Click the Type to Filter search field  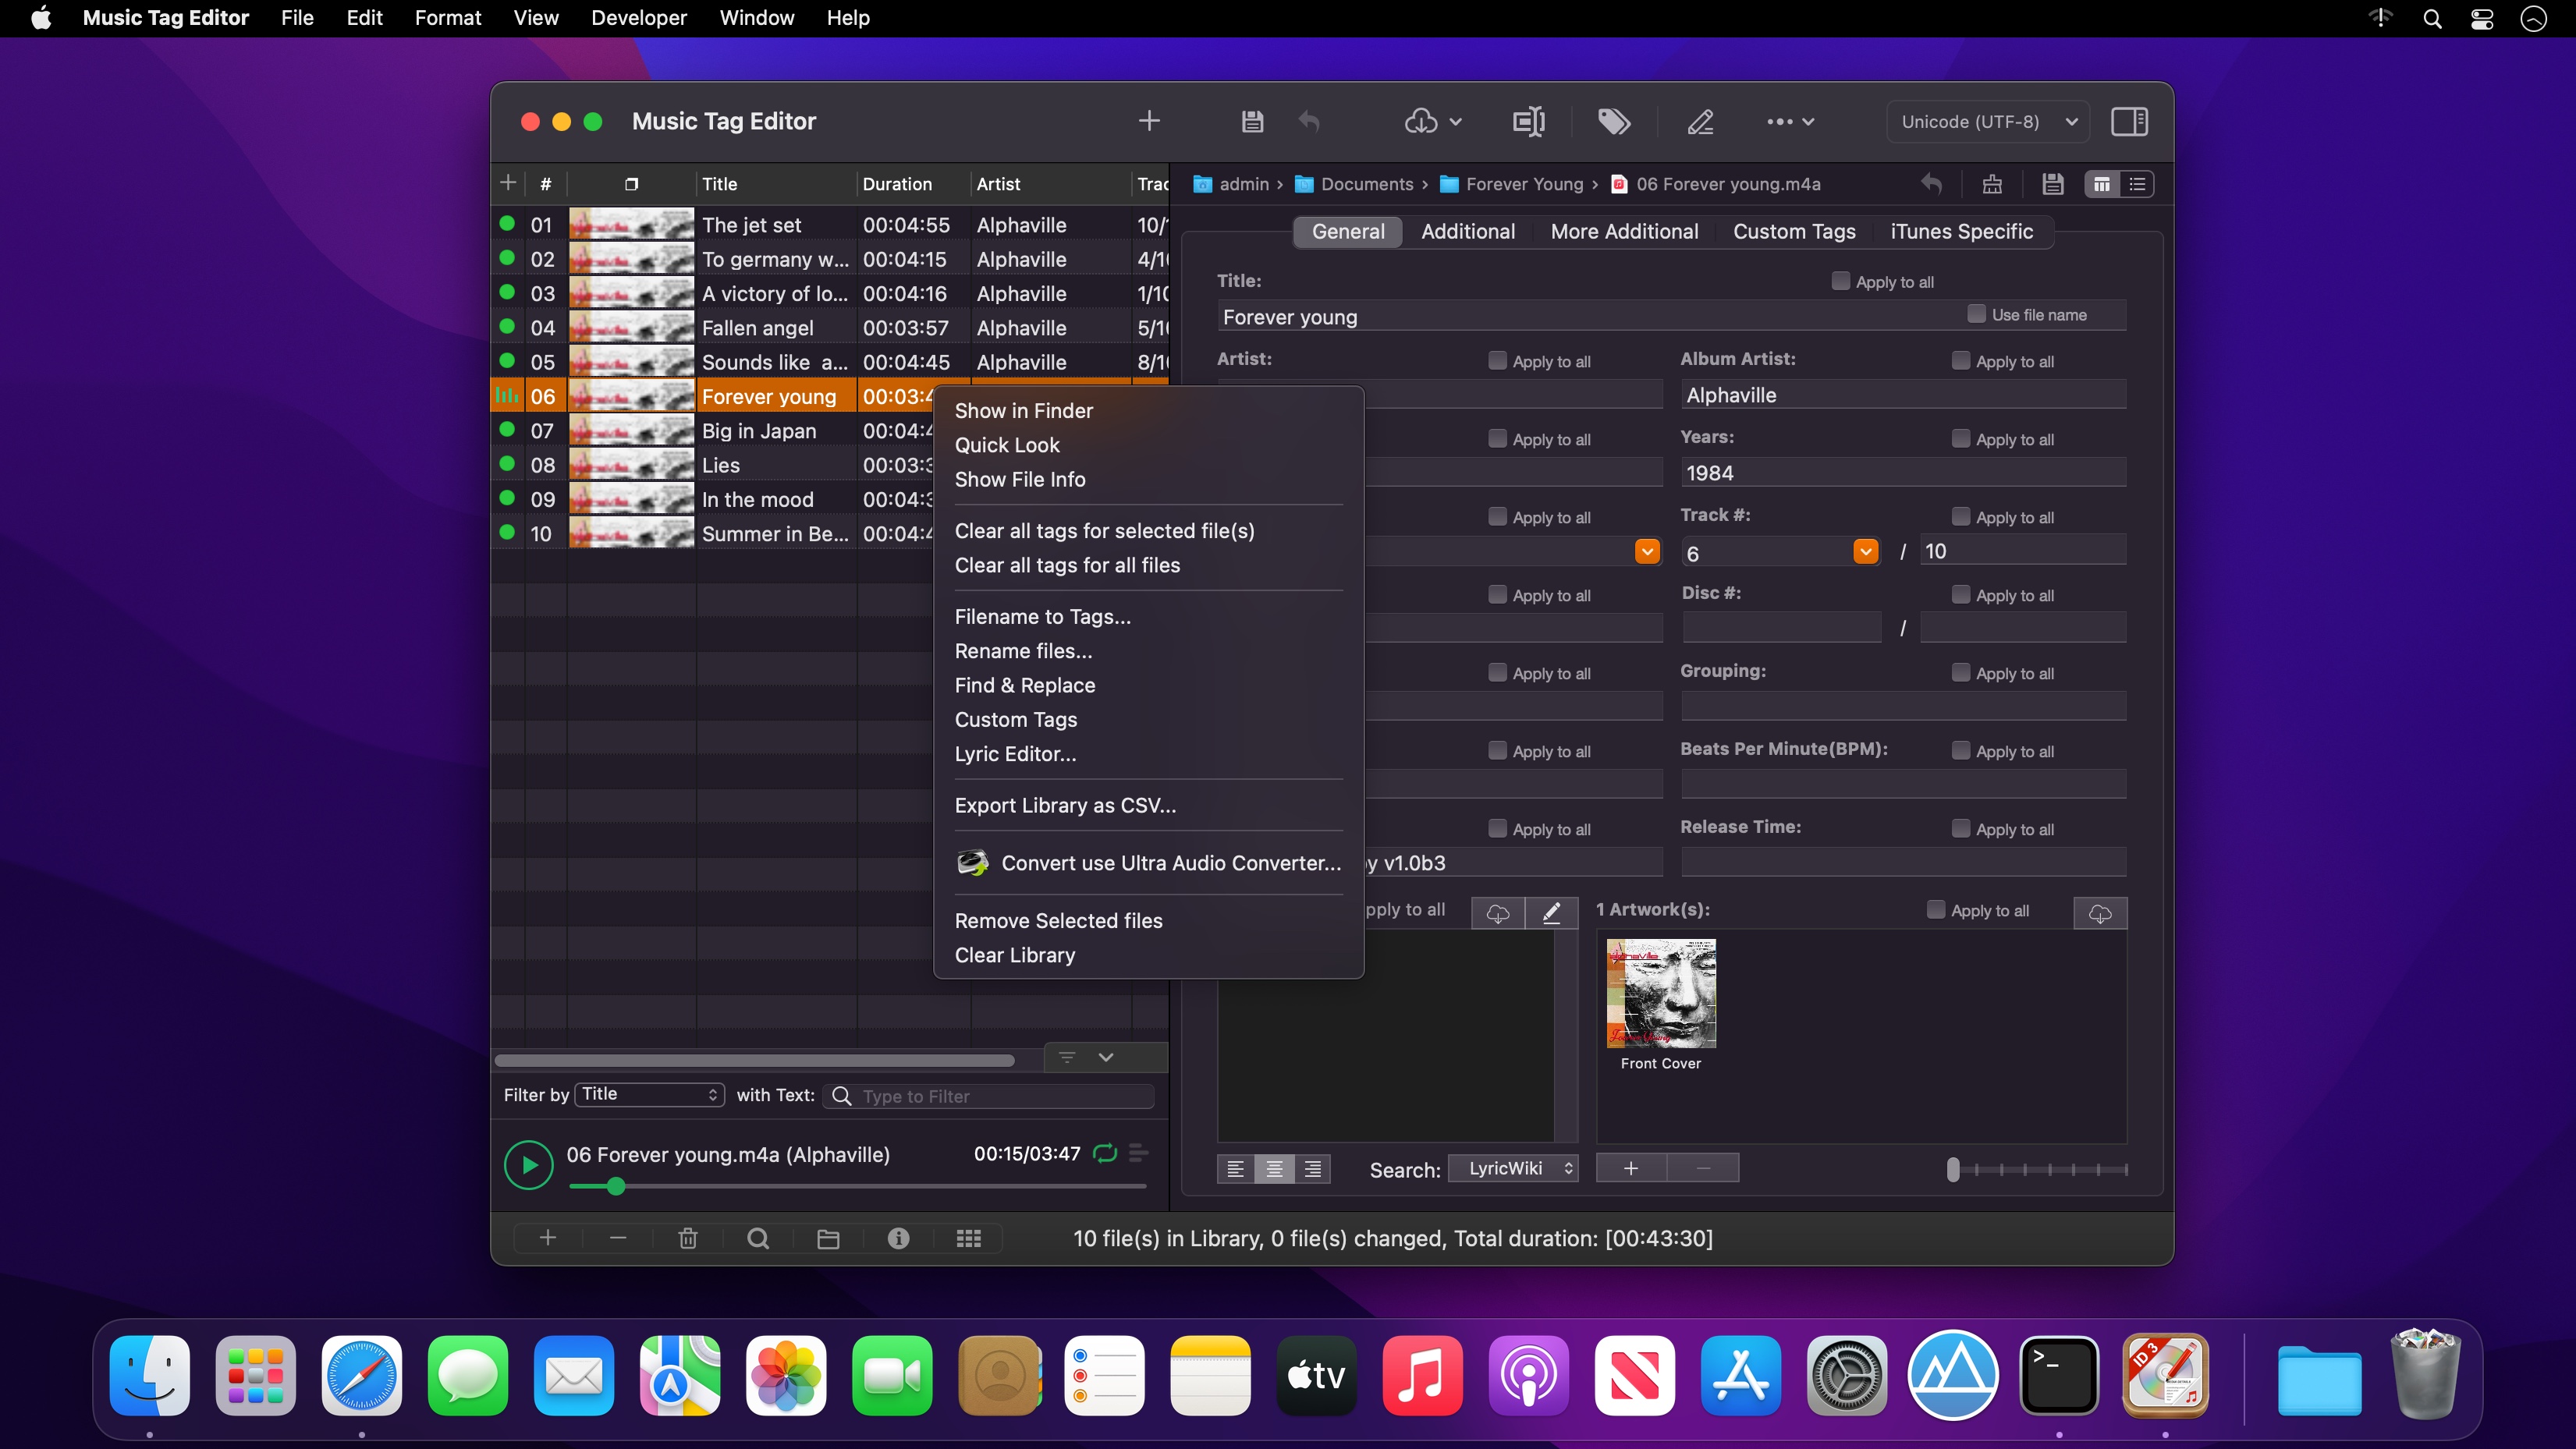[988, 1096]
